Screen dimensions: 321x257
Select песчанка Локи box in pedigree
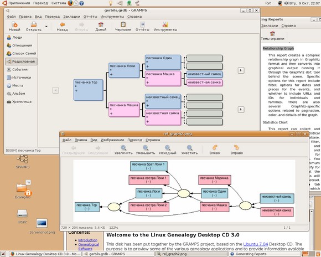124,70
